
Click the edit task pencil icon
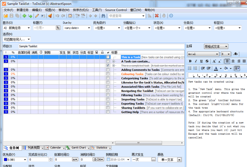[x=37, y=16]
